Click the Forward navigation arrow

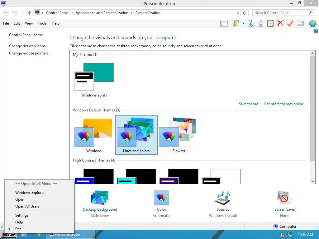pyautogui.click(x=15, y=13)
